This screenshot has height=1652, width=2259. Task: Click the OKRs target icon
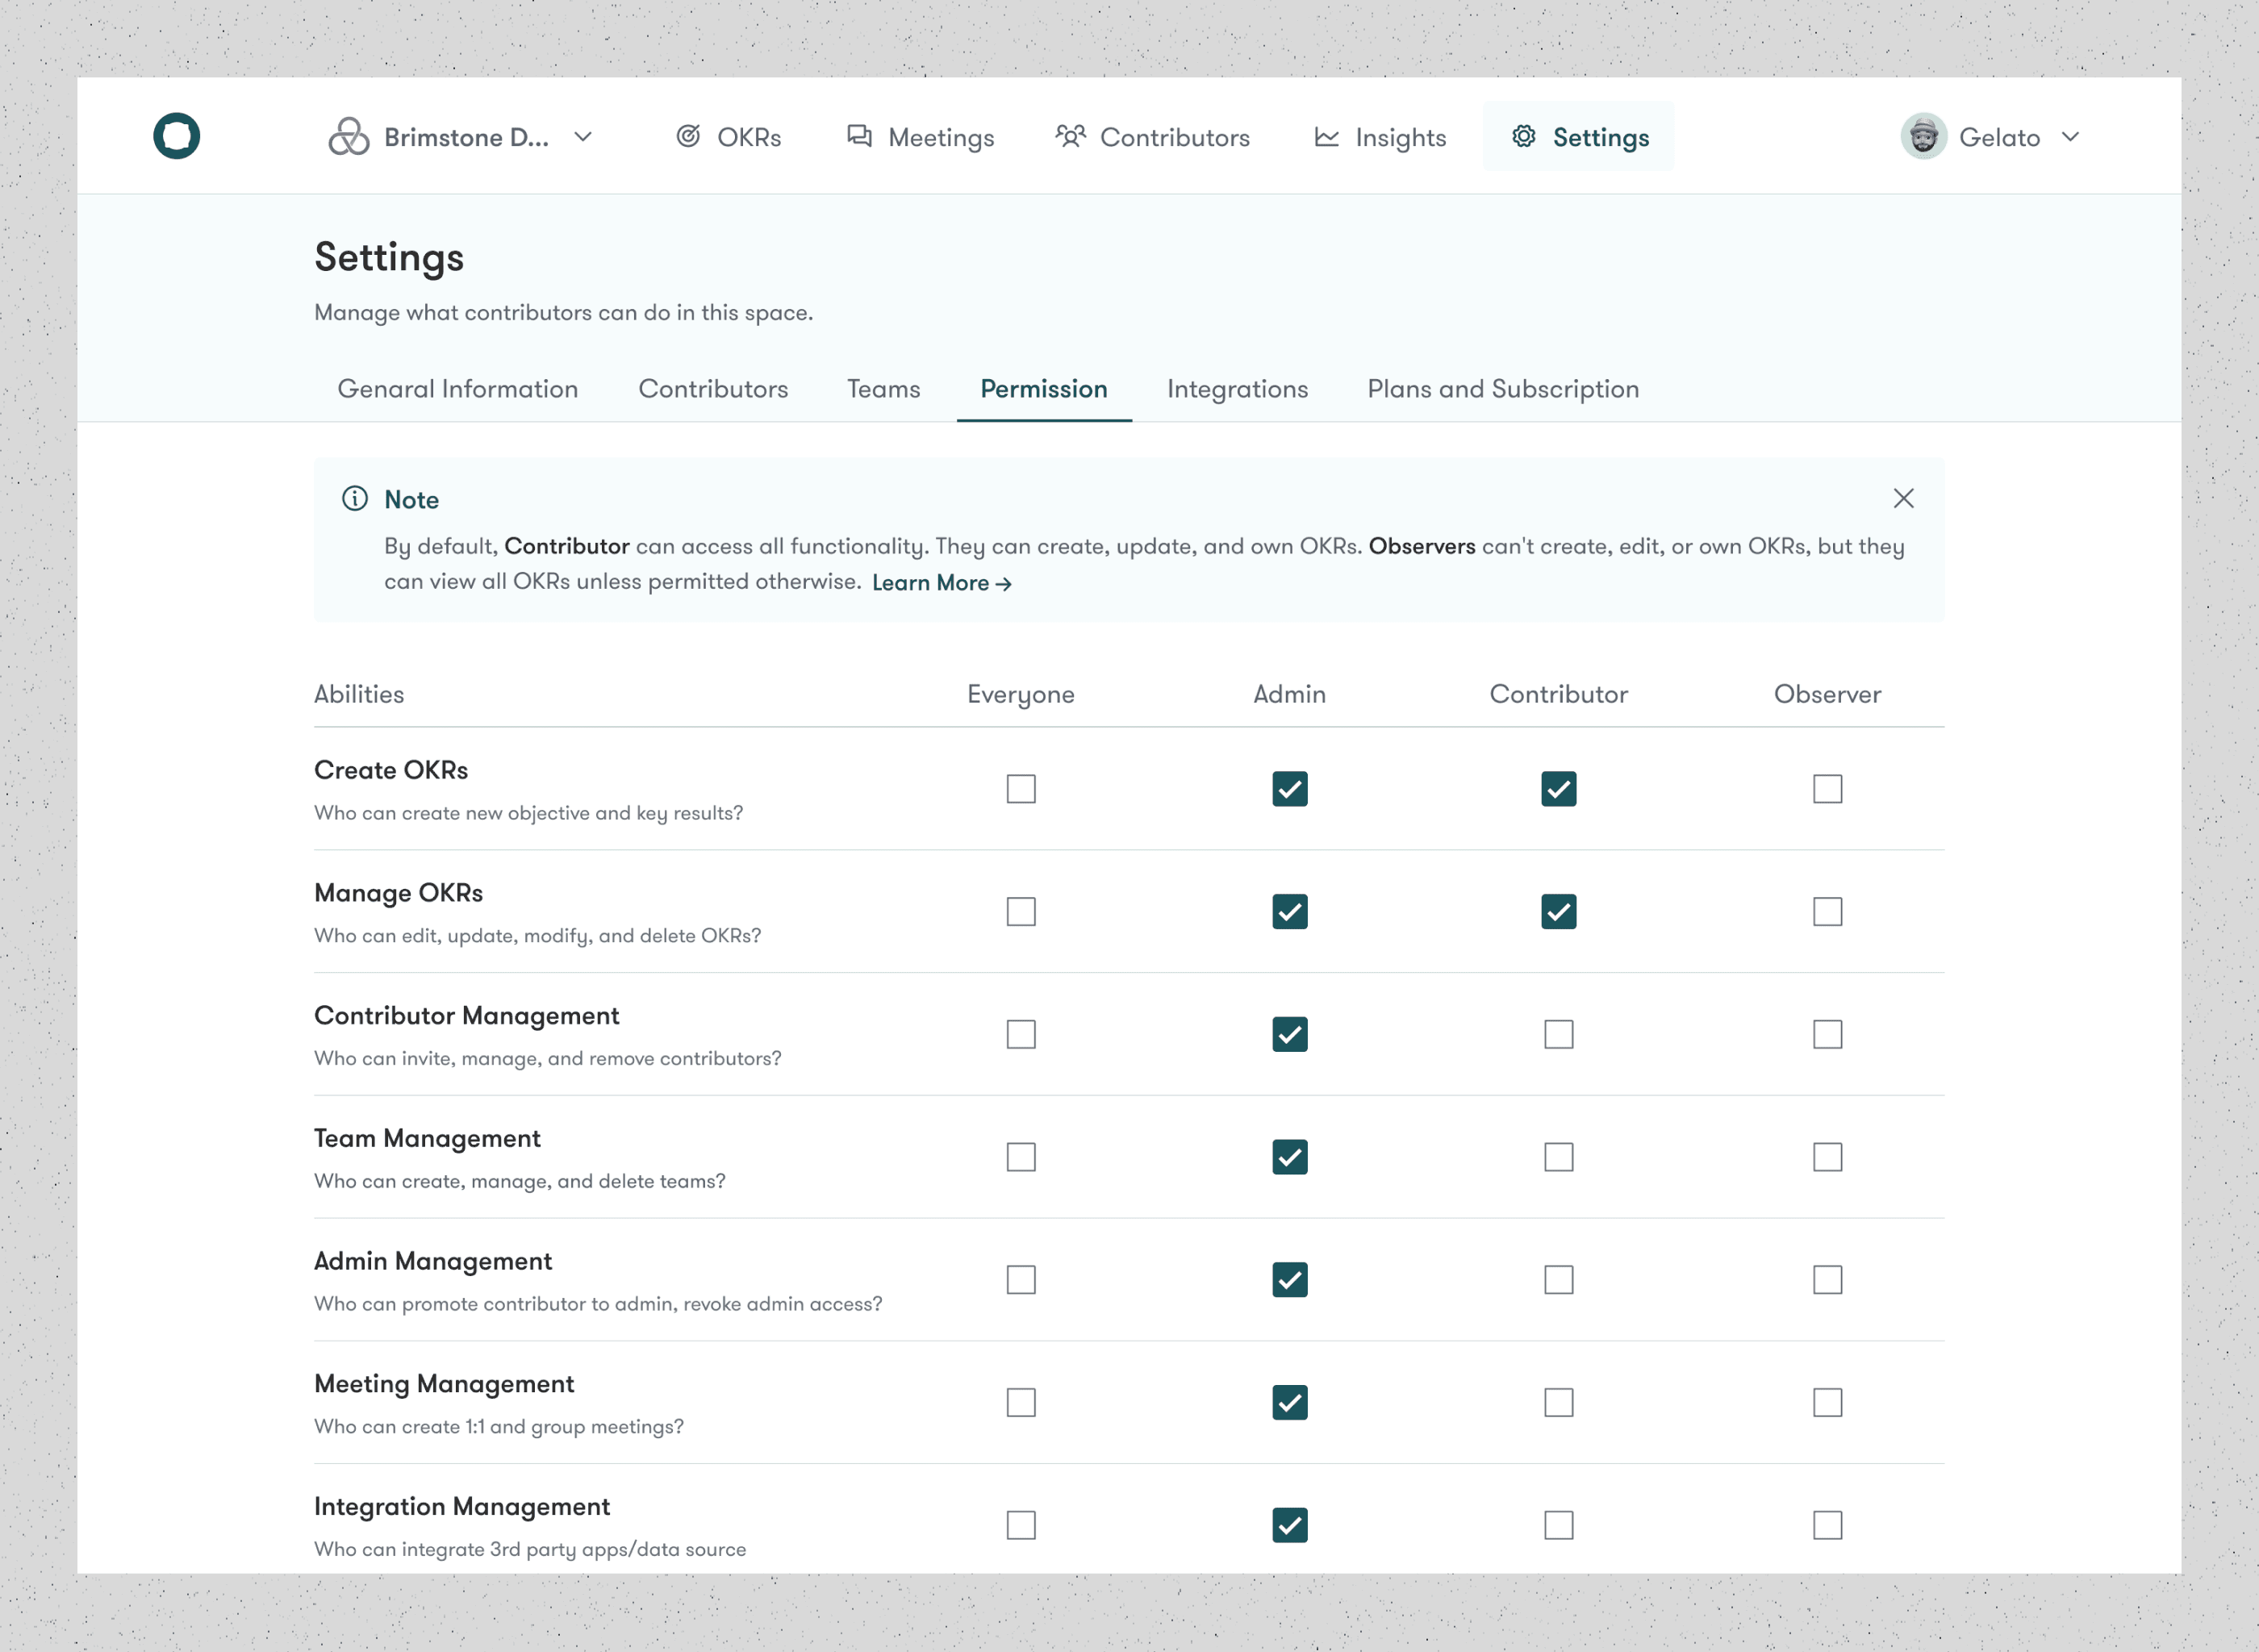point(688,136)
